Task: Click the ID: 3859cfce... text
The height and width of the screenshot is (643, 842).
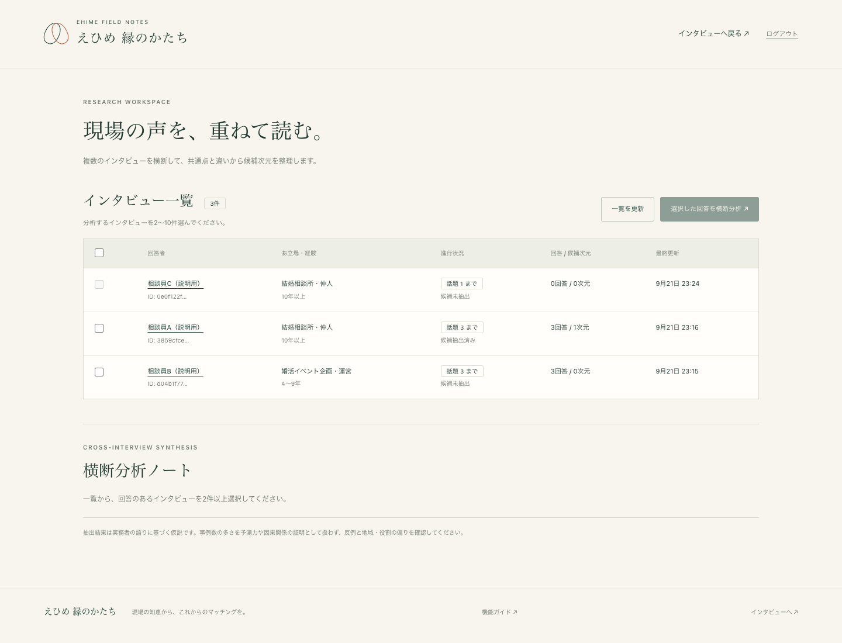Action: coord(168,340)
